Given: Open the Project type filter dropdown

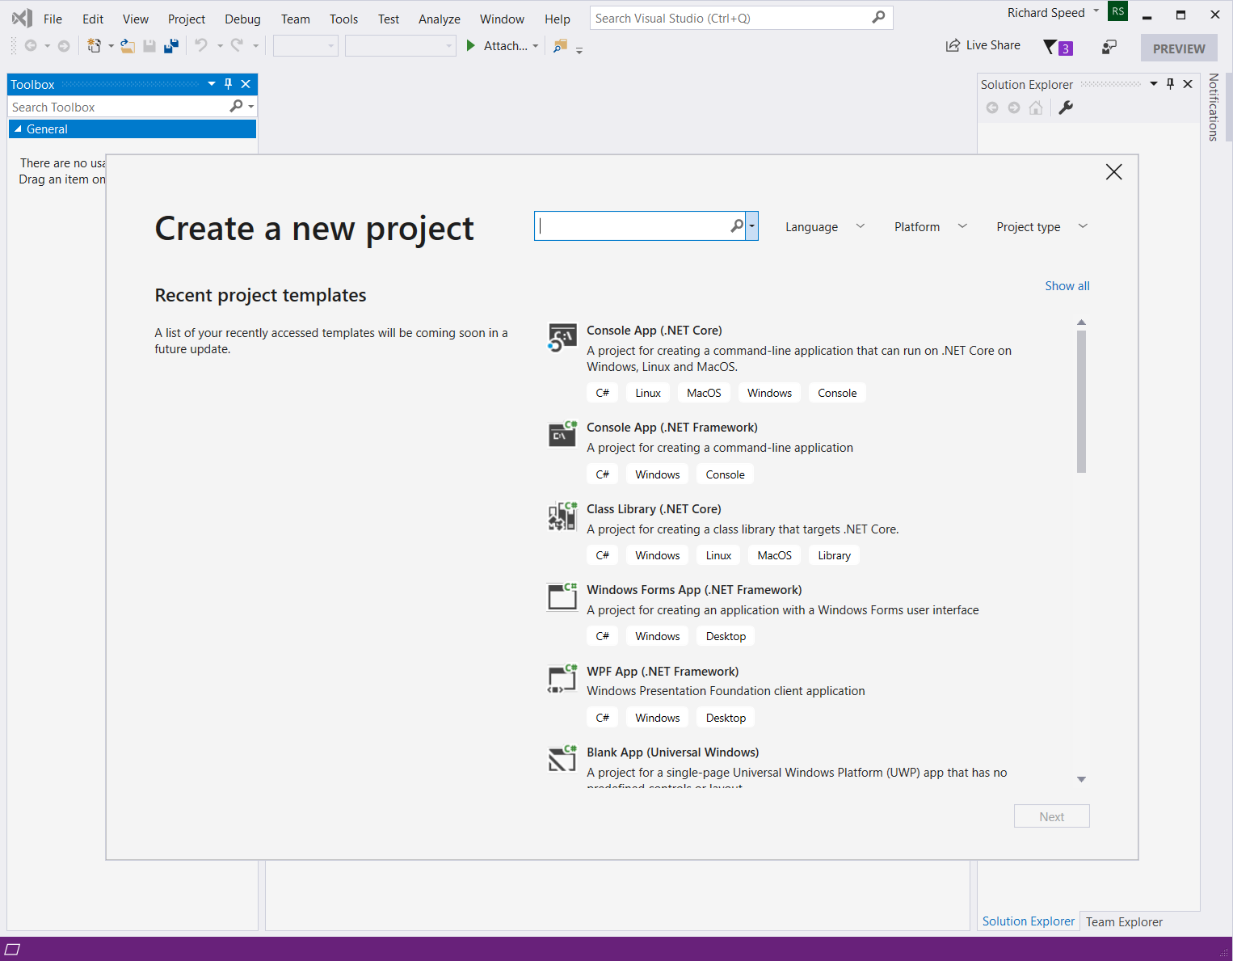Looking at the screenshot, I should [x=1042, y=227].
